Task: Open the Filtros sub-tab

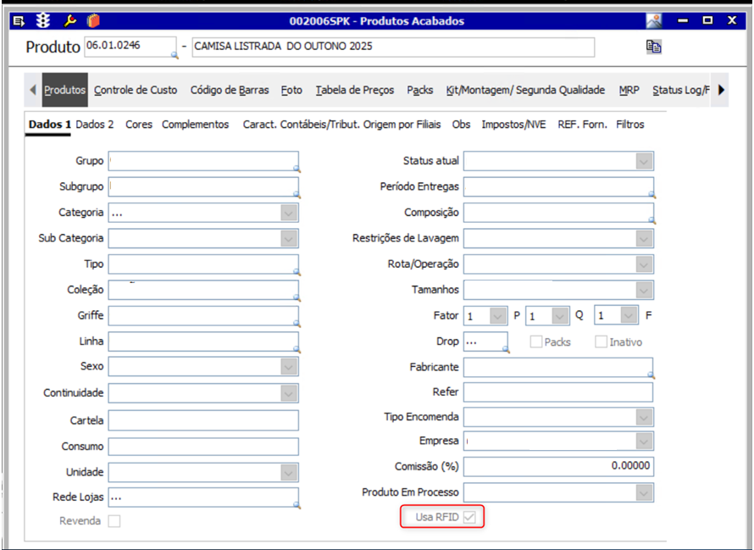Action: 630,125
